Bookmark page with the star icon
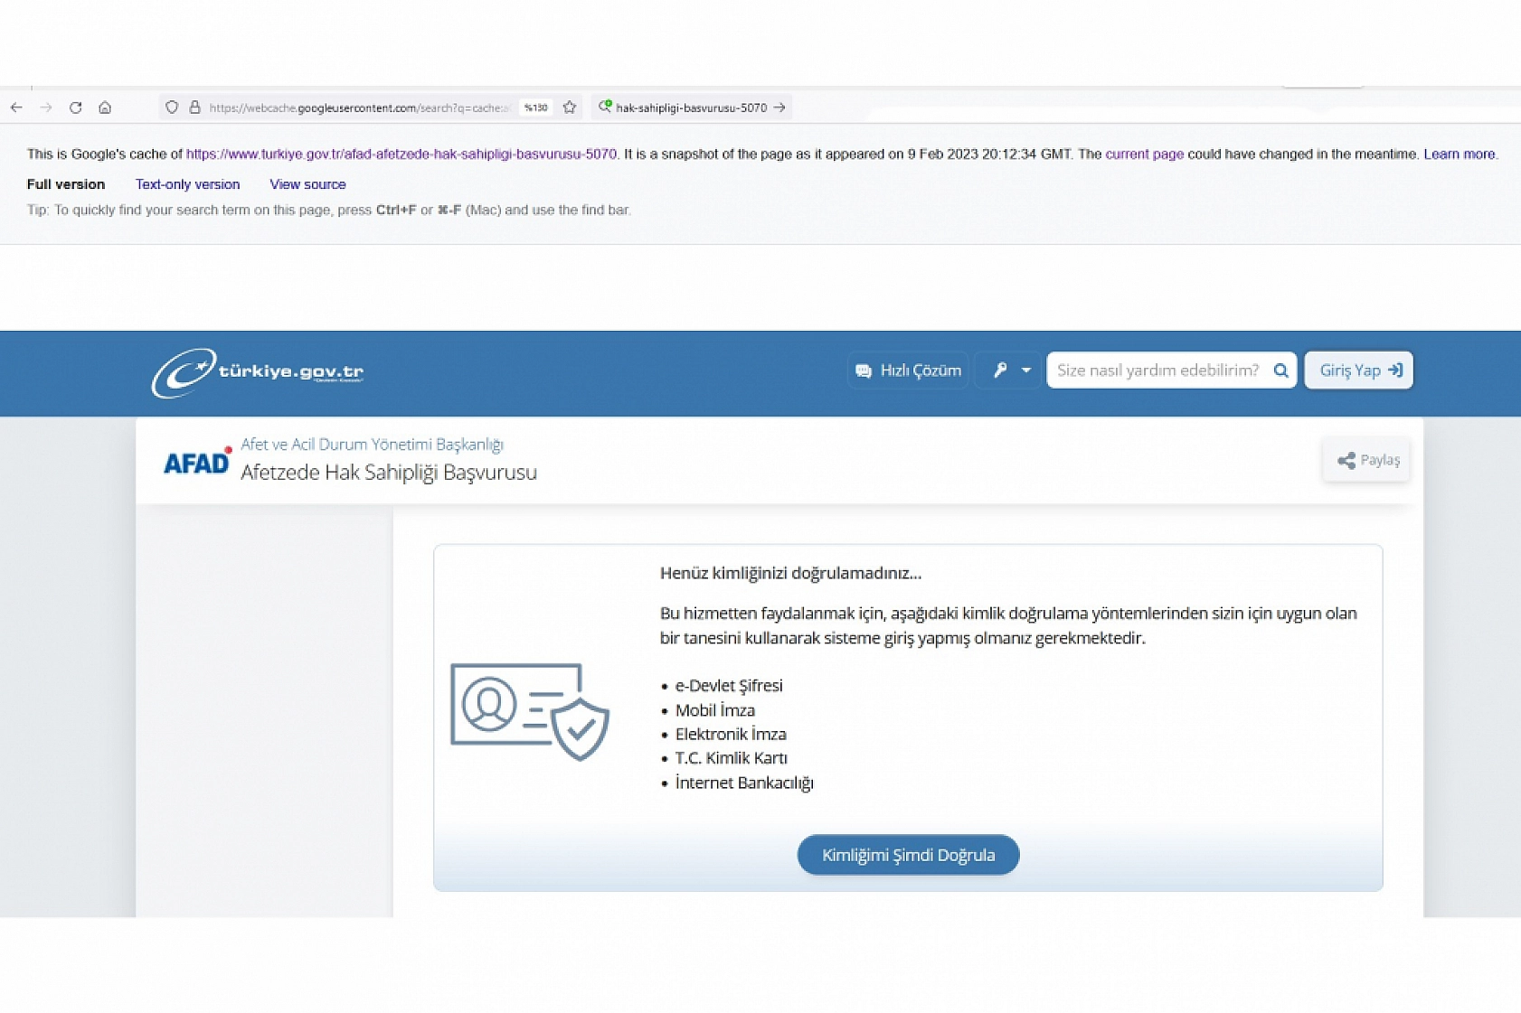 [570, 108]
